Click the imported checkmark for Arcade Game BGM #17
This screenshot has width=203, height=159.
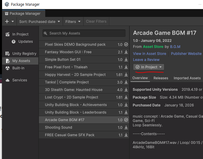126,120
